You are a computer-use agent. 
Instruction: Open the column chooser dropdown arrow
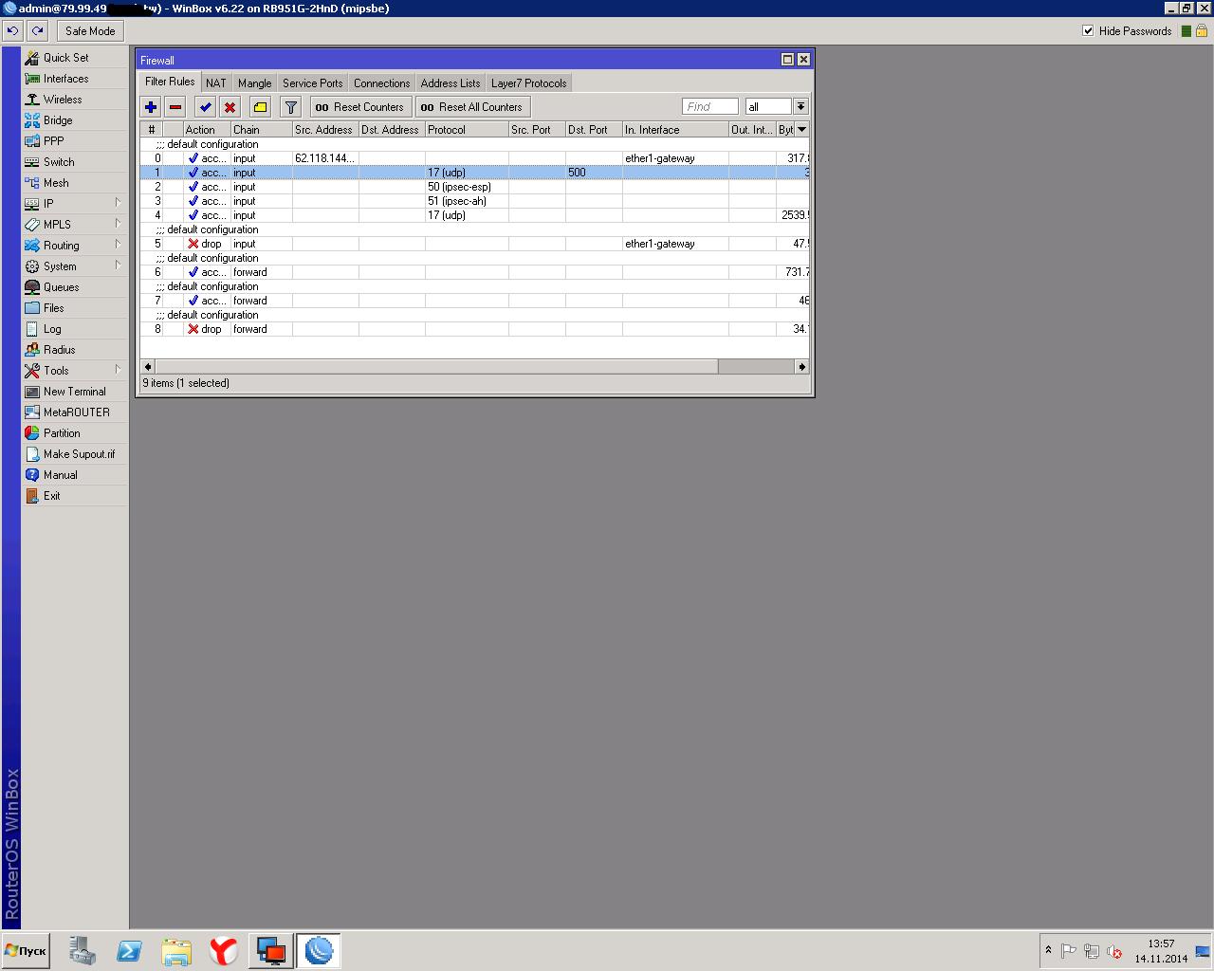pyautogui.click(x=801, y=130)
